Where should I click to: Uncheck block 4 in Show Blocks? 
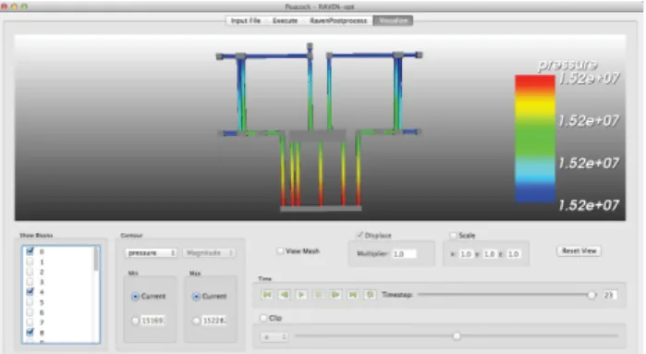(30, 292)
